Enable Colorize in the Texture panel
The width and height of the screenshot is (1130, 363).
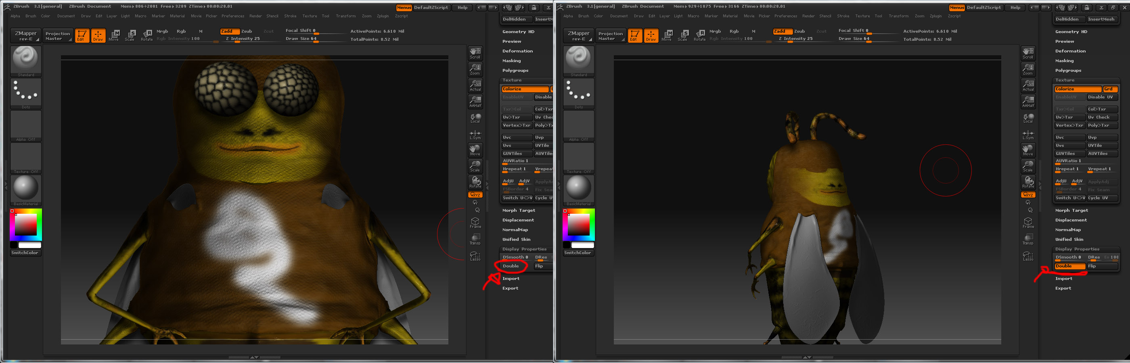tap(525, 89)
